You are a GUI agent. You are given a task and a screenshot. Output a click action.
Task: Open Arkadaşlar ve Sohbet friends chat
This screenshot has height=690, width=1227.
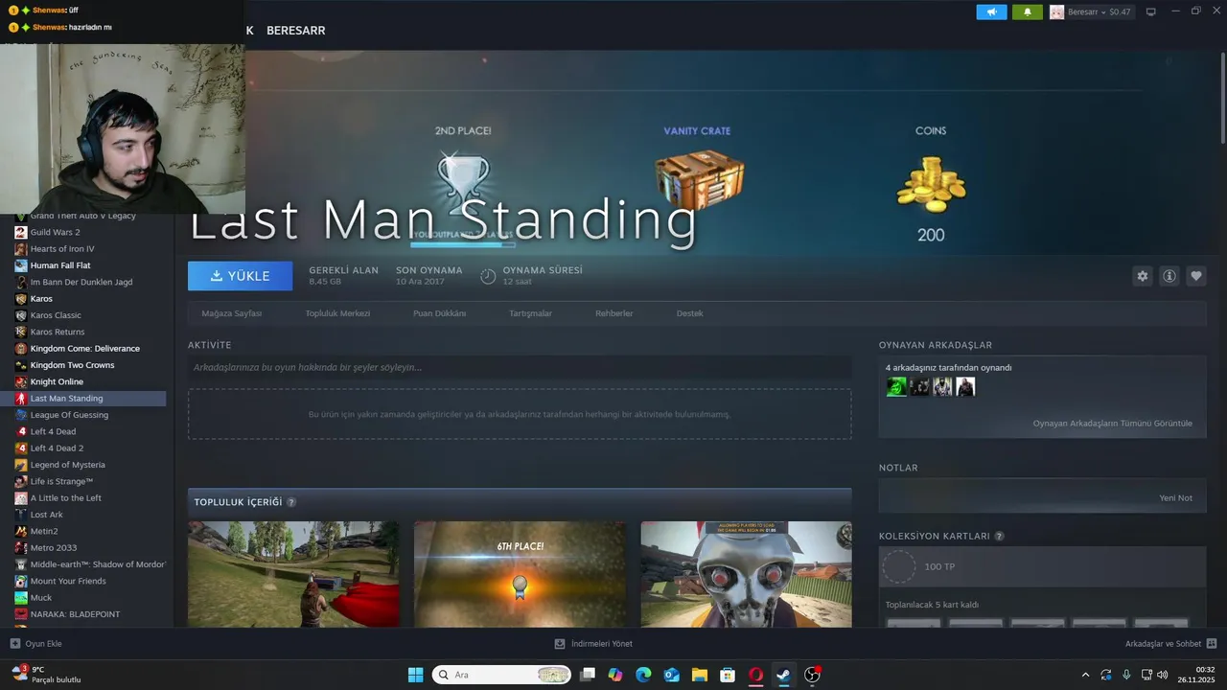[x=1170, y=644]
